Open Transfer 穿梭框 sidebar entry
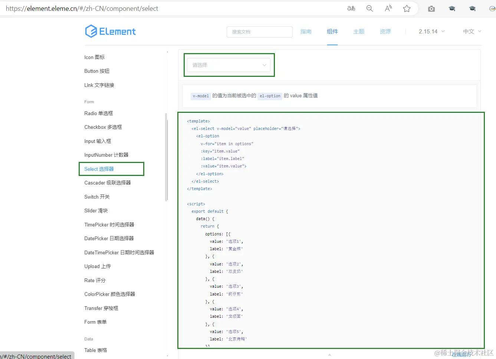 [101, 308]
